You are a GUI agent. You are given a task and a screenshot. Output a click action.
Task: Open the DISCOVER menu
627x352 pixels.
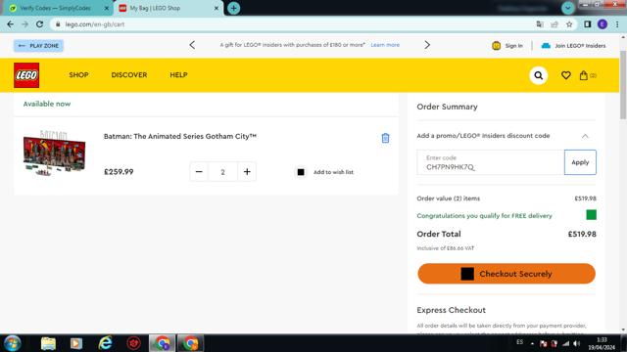pyautogui.click(x=129, y=75)
